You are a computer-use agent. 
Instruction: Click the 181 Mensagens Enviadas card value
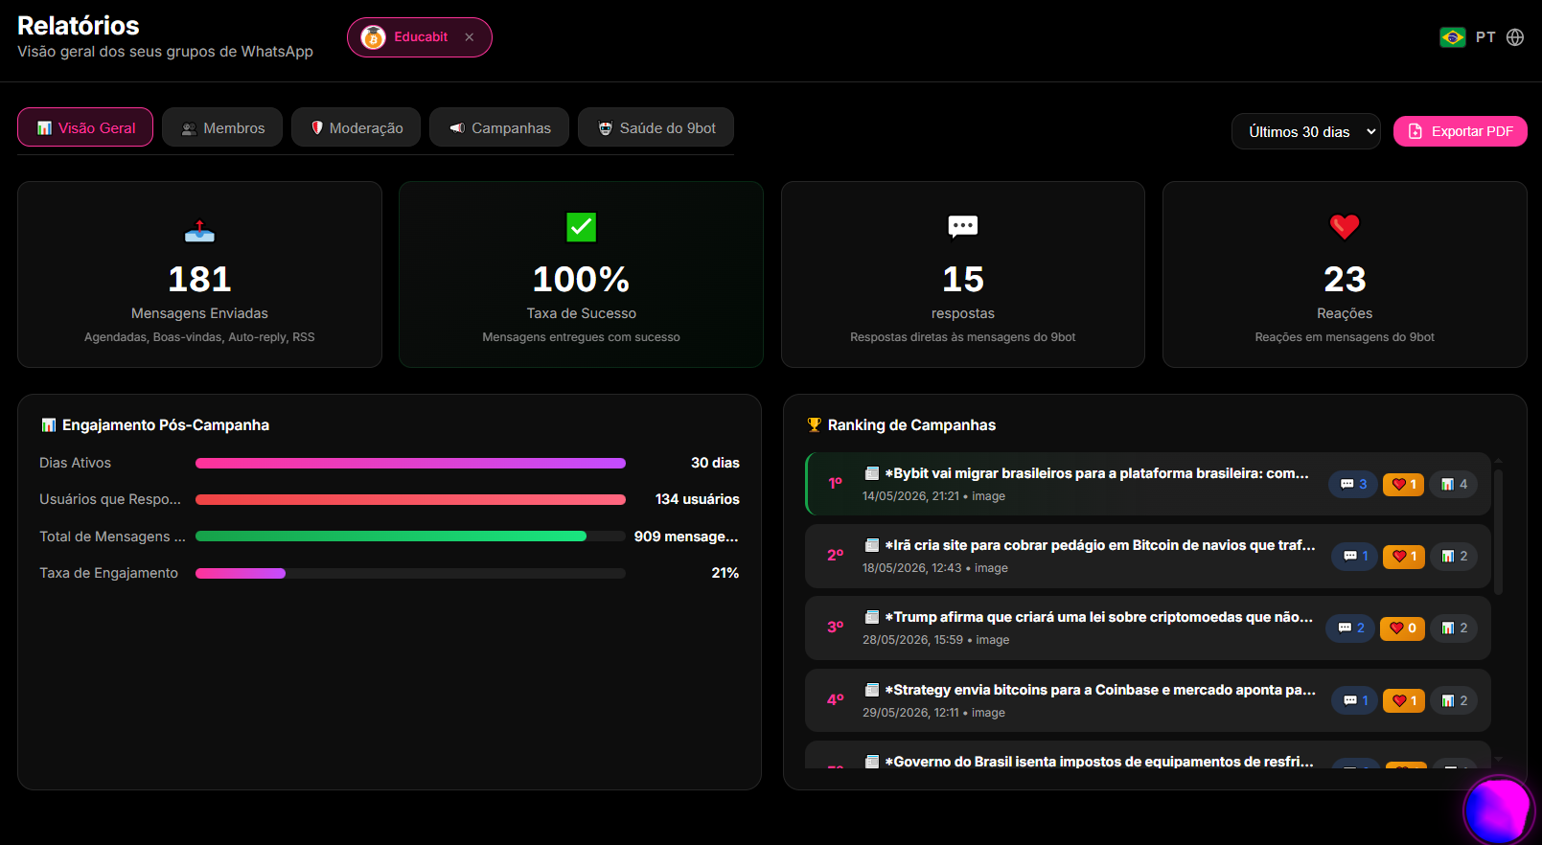click(x=199, y=279)
